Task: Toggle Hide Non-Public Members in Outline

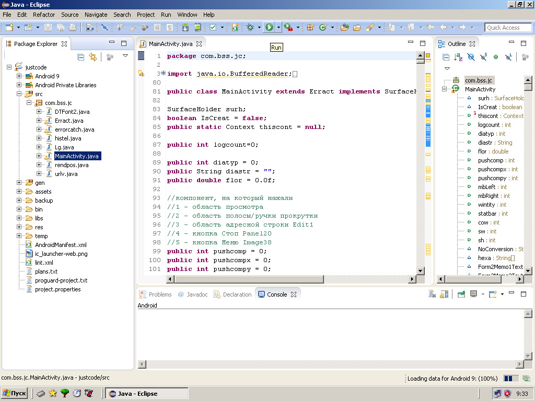Action: coord(496,57)
